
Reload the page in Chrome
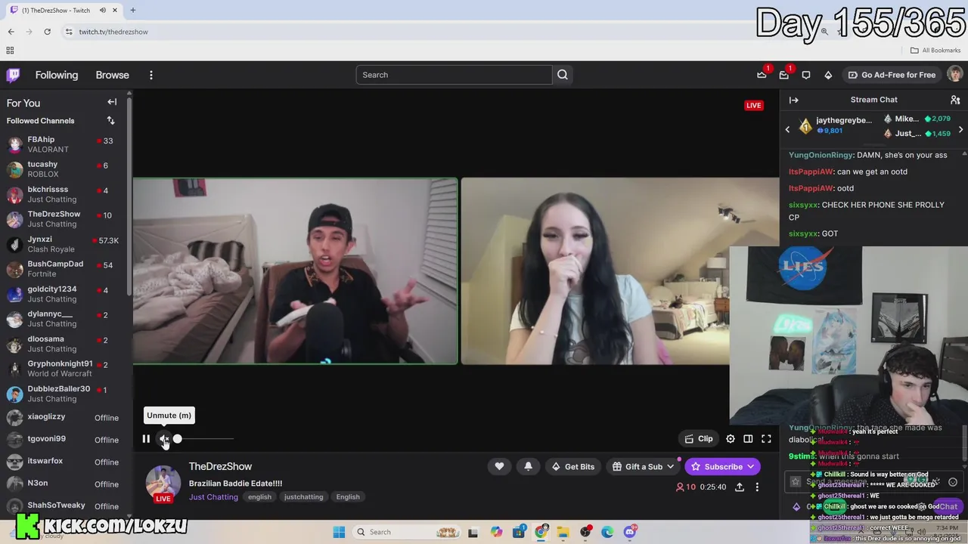point(47,32)
